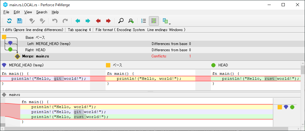Go to previous diff teal arrow

coord(78,21)
